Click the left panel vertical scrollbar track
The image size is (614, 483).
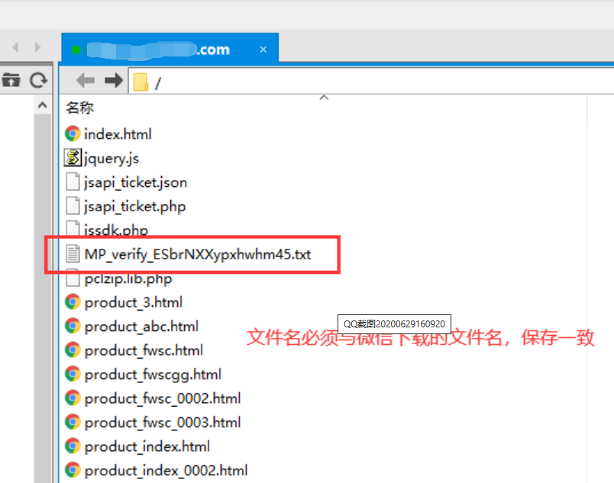point(42,298)
